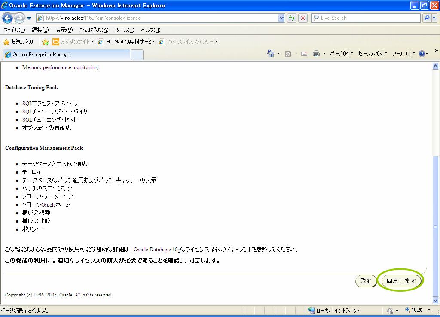The image size is (440, 317).
Task: Open the お気に入り favorites star button
Action: point(18,42)
